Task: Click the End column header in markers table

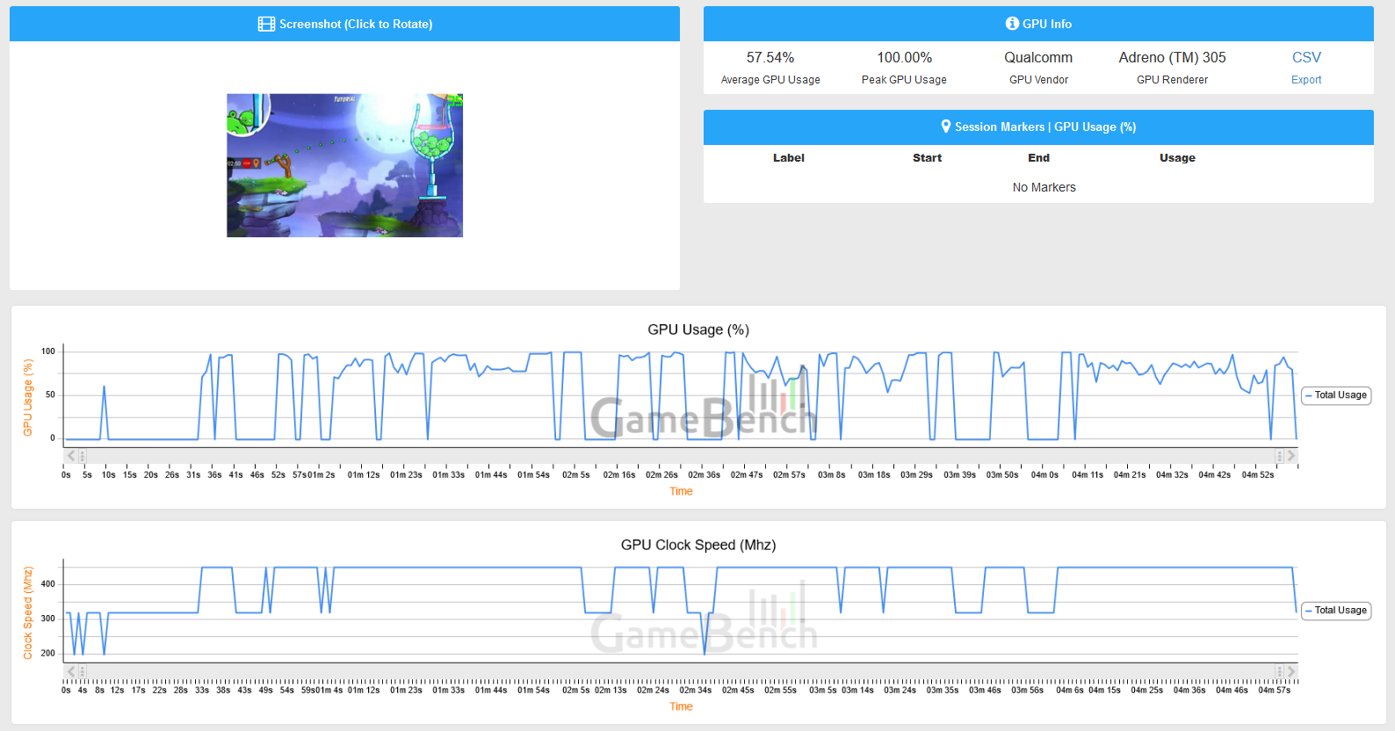Action: click(x=1038, y=158)
